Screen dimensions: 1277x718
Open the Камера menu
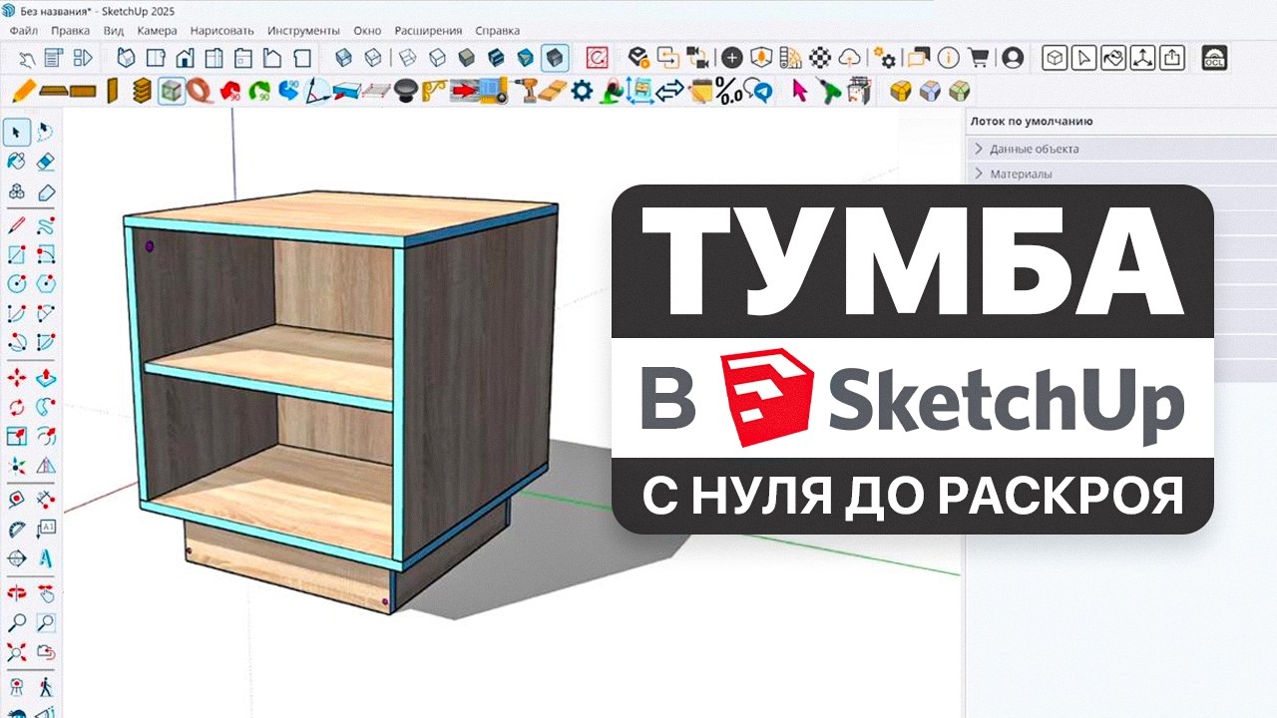[157, 31]
